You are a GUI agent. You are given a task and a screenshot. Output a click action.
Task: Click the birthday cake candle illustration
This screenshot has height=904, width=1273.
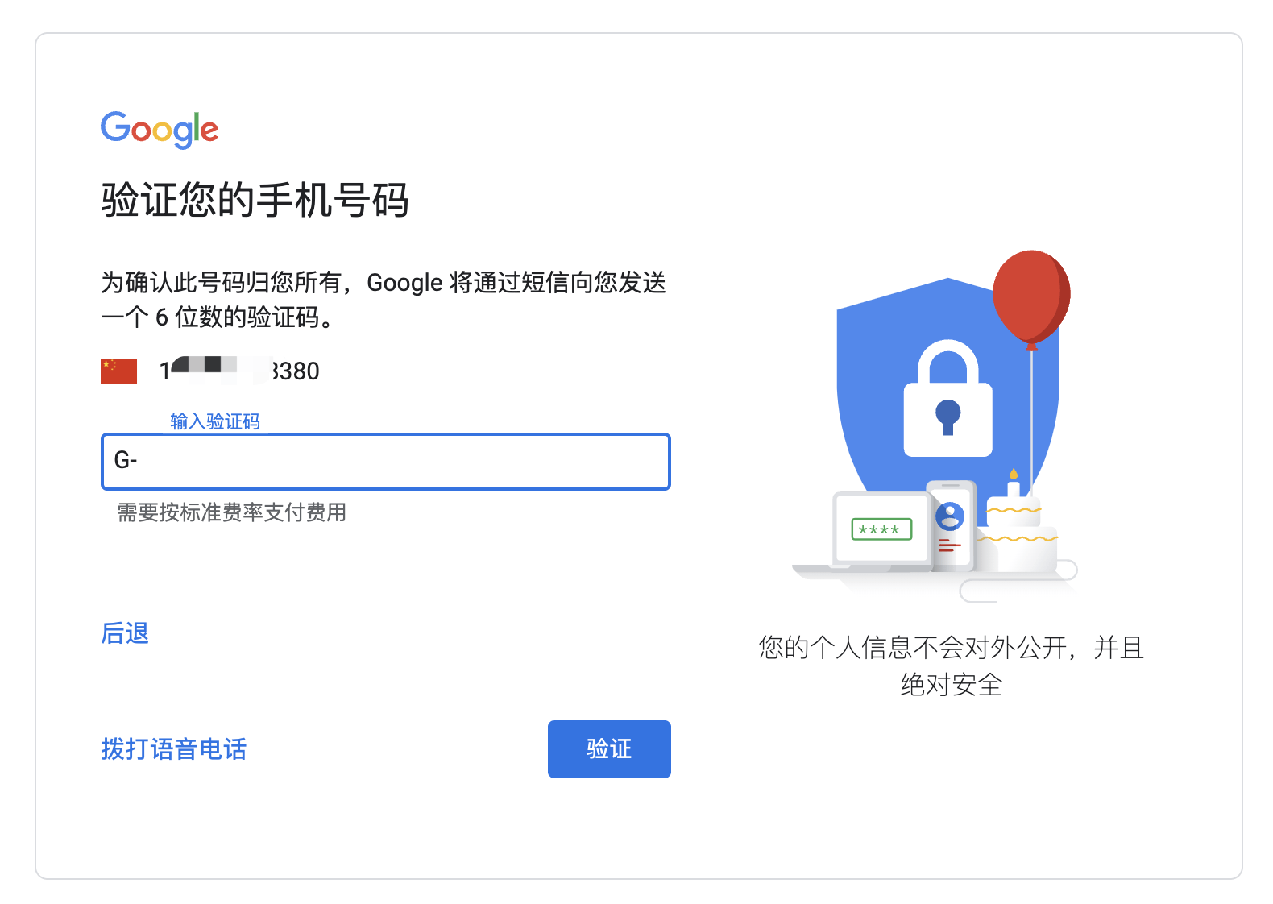[1014, 482]
